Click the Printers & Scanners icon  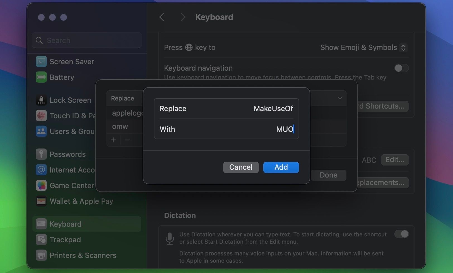[41, 255]
